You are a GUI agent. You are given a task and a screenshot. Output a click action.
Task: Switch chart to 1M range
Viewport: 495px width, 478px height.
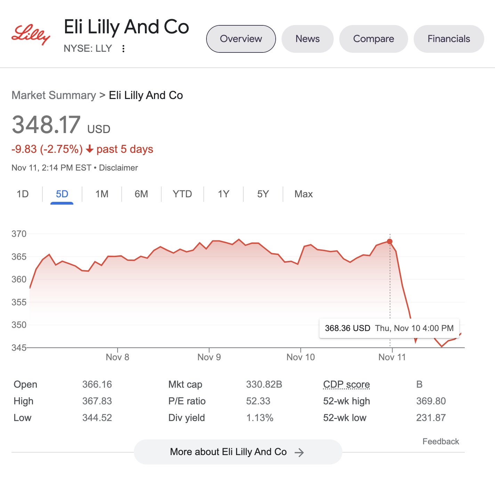[x=102, y=194]
